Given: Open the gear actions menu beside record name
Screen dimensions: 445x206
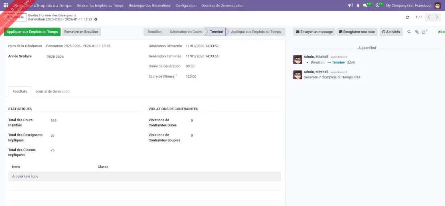Looking at the screenshot, I should pyautogui.click(x=96, y=19).
